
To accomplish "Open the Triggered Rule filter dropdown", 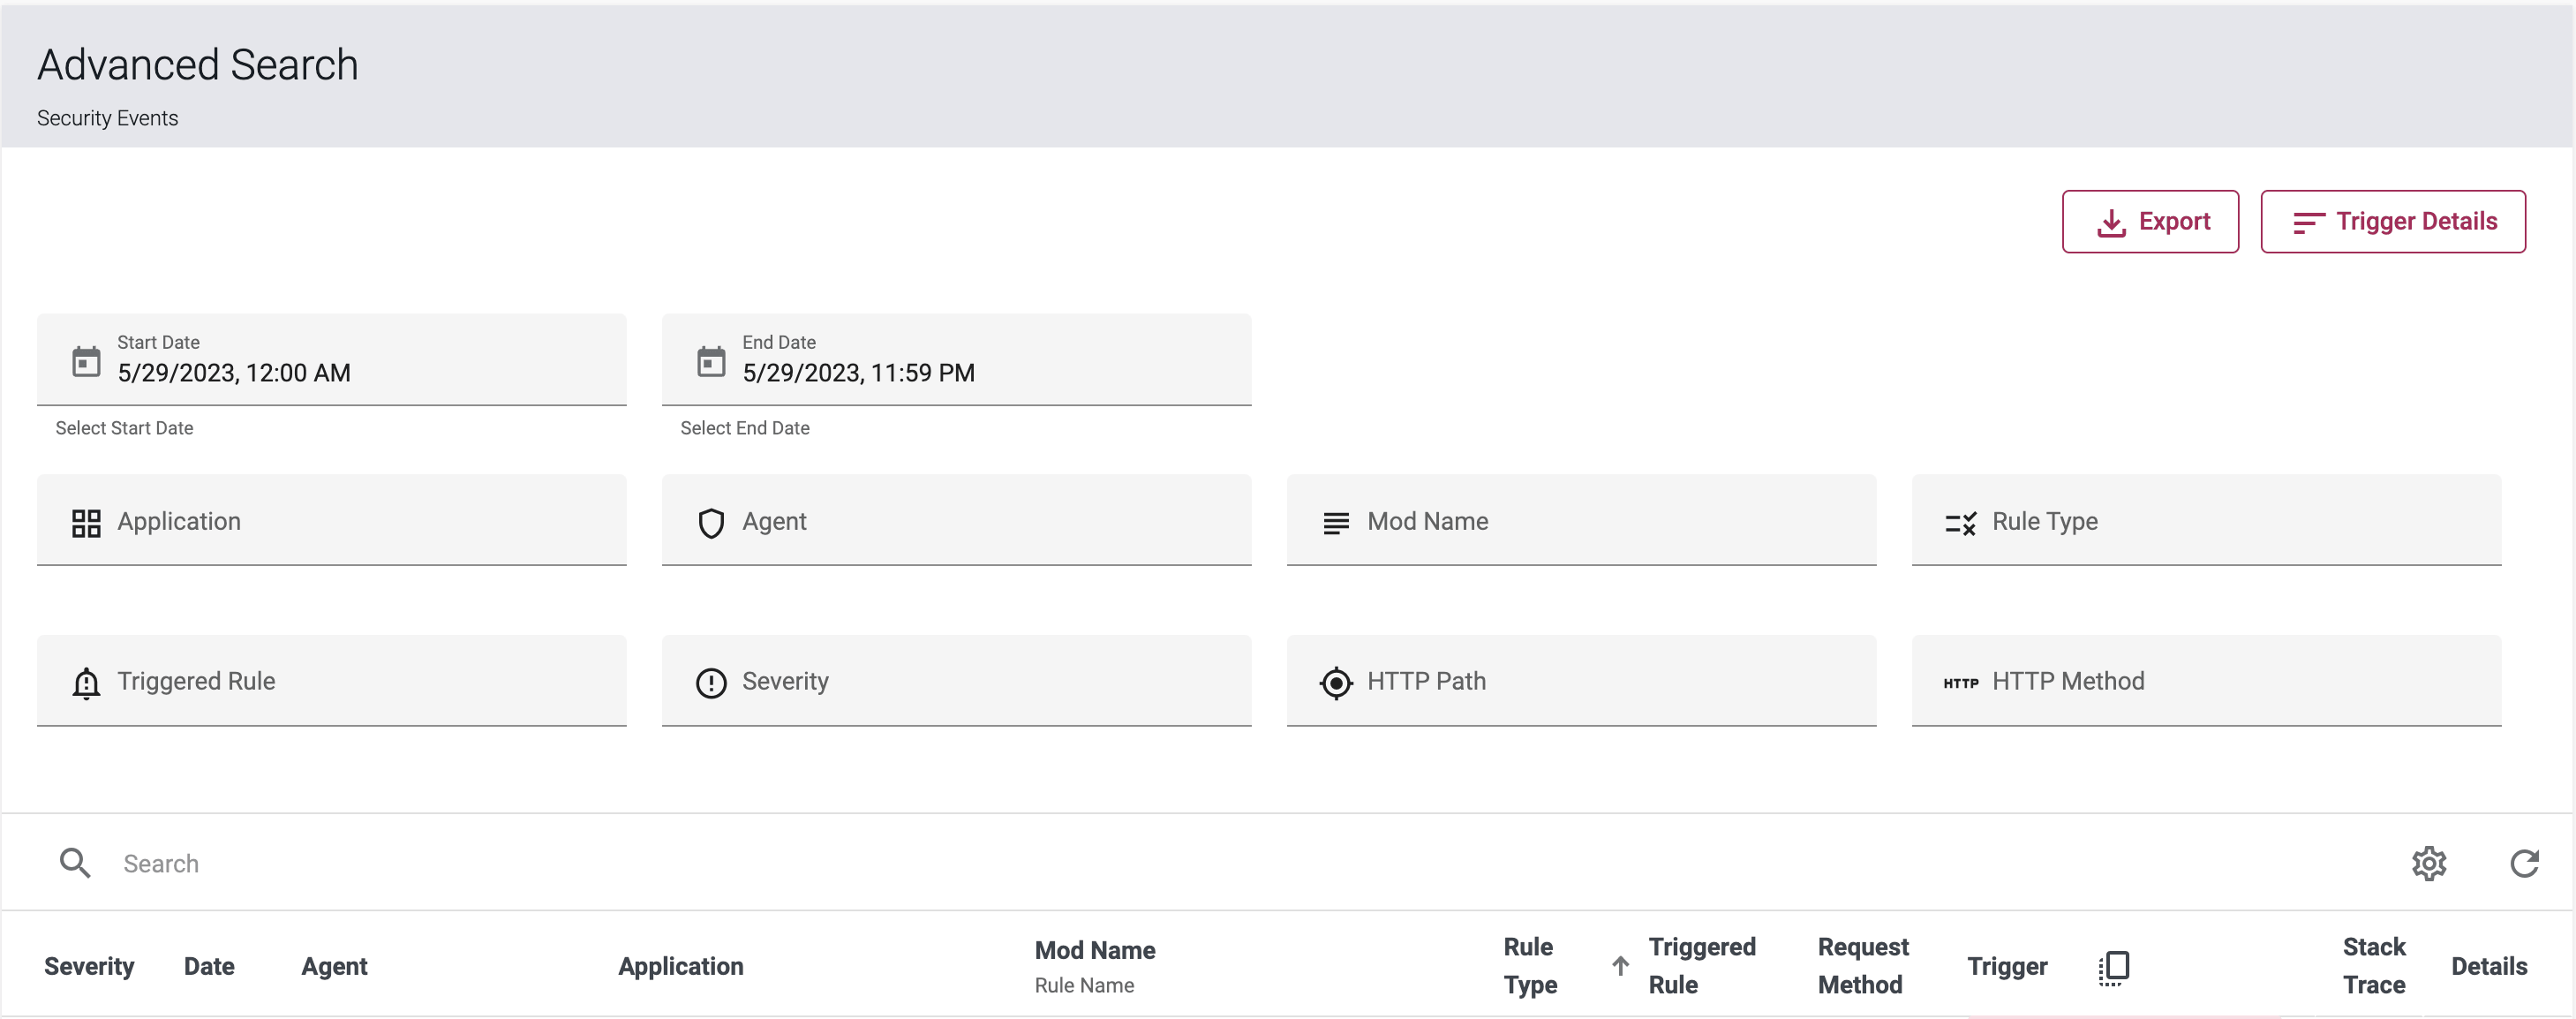I will (332, 681).
